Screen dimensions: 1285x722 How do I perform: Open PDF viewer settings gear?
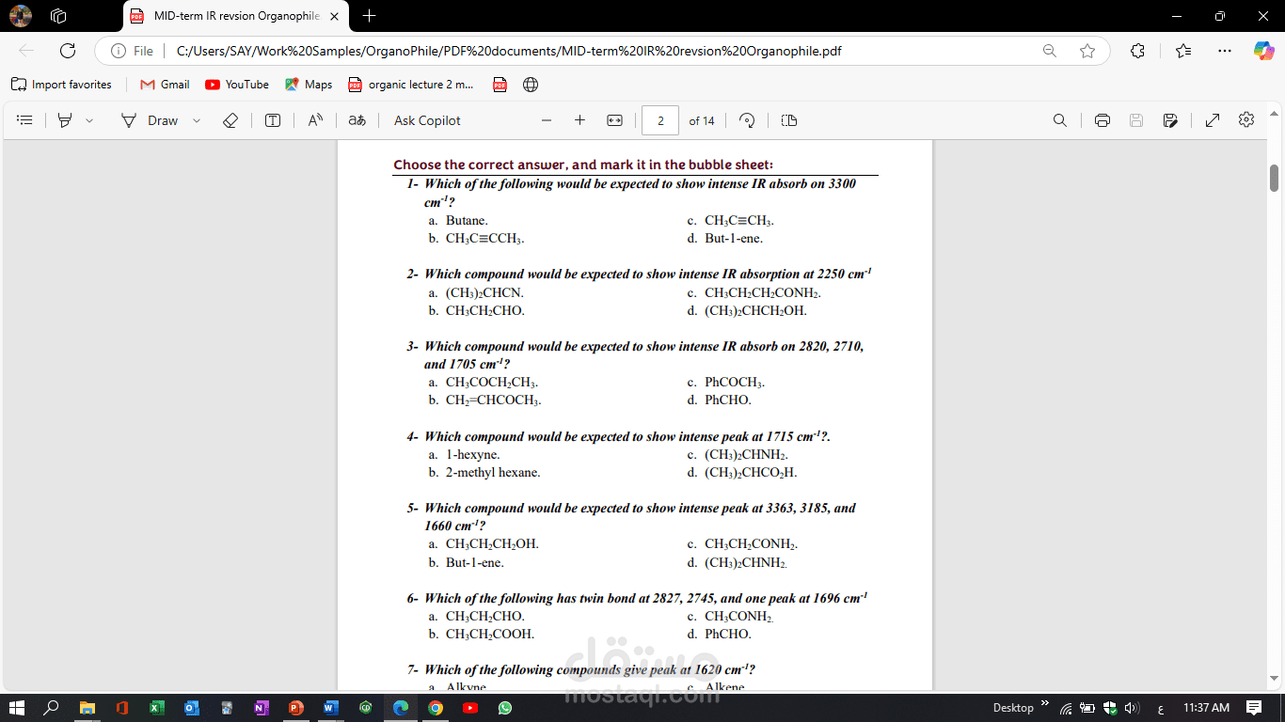[1246, 119]
